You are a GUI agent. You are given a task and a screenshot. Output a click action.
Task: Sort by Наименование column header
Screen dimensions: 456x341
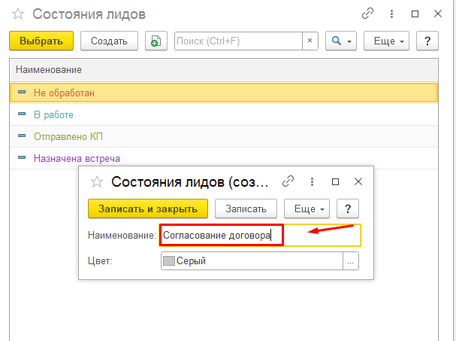224,70
